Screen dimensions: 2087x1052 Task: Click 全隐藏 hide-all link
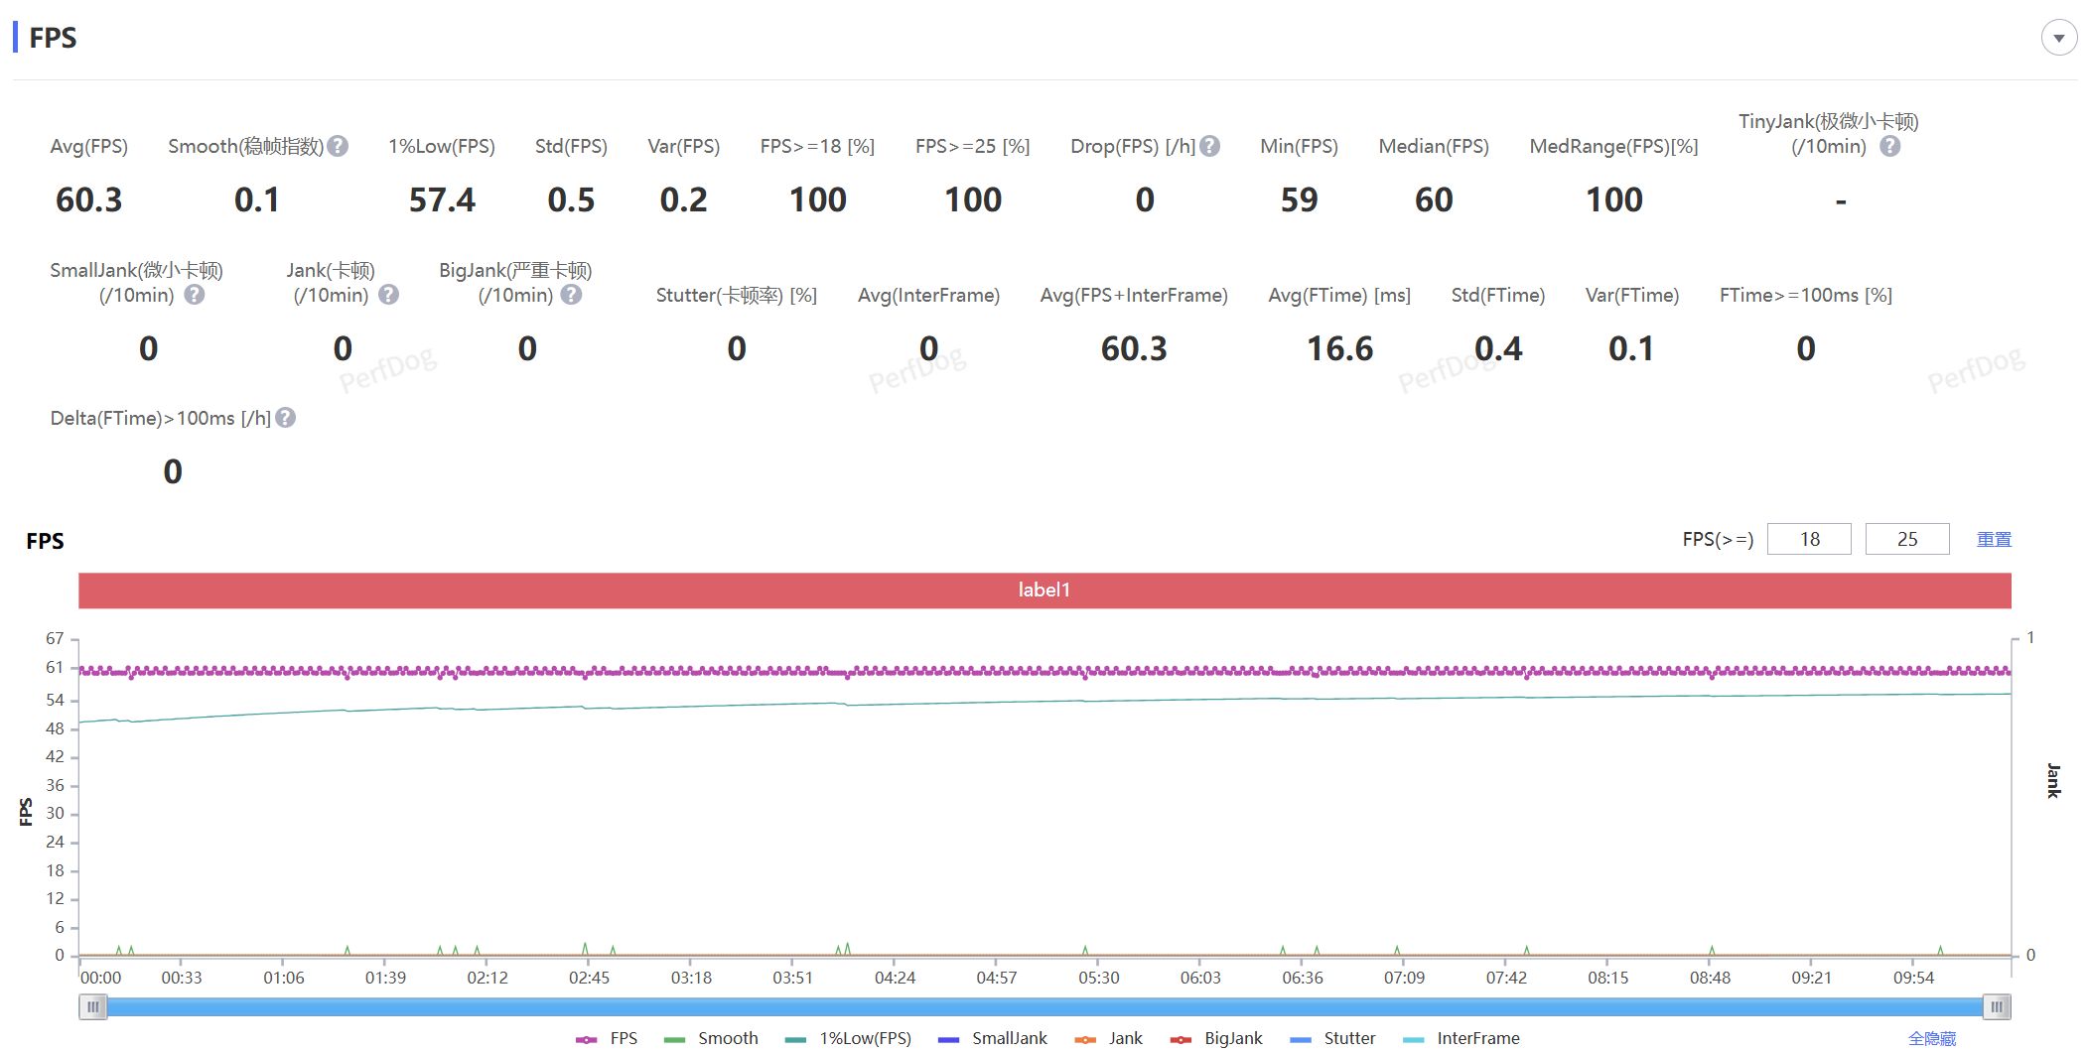coord(1931,1038)
